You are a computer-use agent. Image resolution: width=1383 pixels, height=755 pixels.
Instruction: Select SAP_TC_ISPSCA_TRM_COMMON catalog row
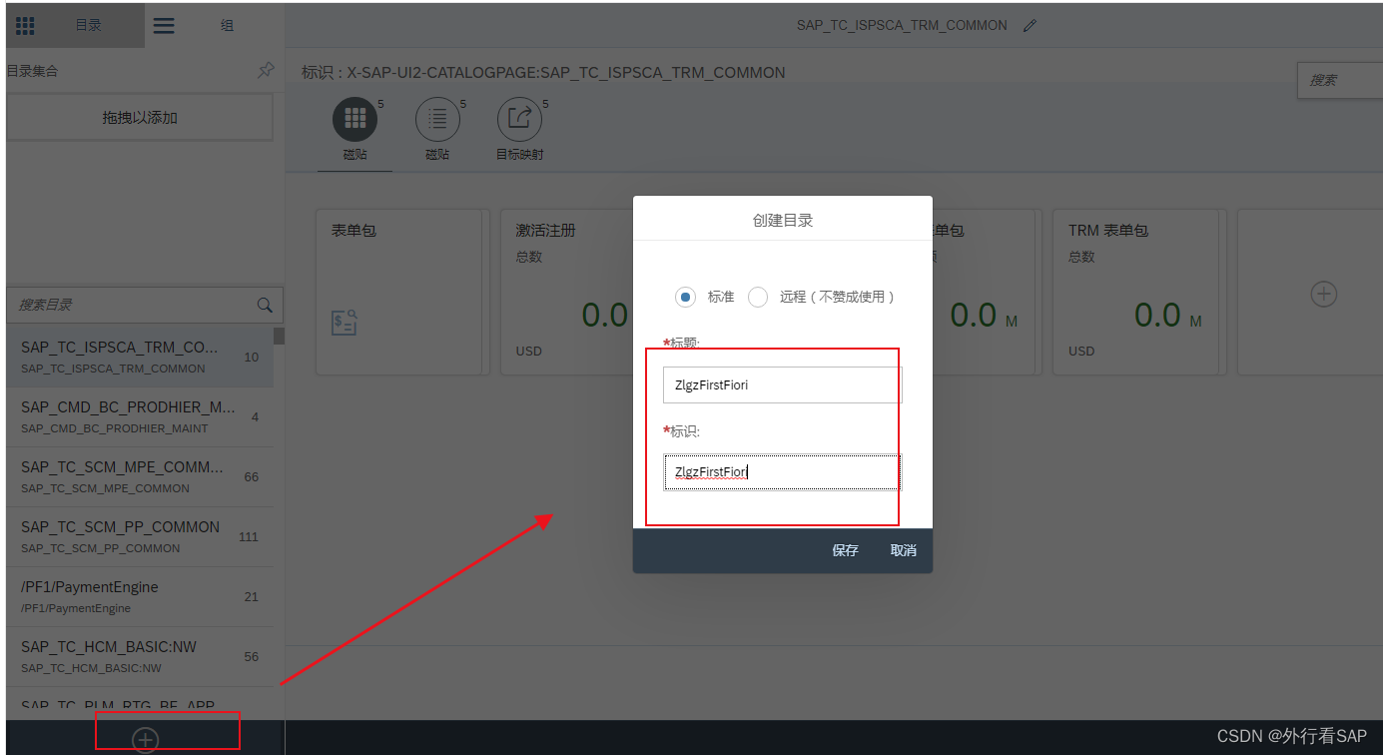pos(140,357)
